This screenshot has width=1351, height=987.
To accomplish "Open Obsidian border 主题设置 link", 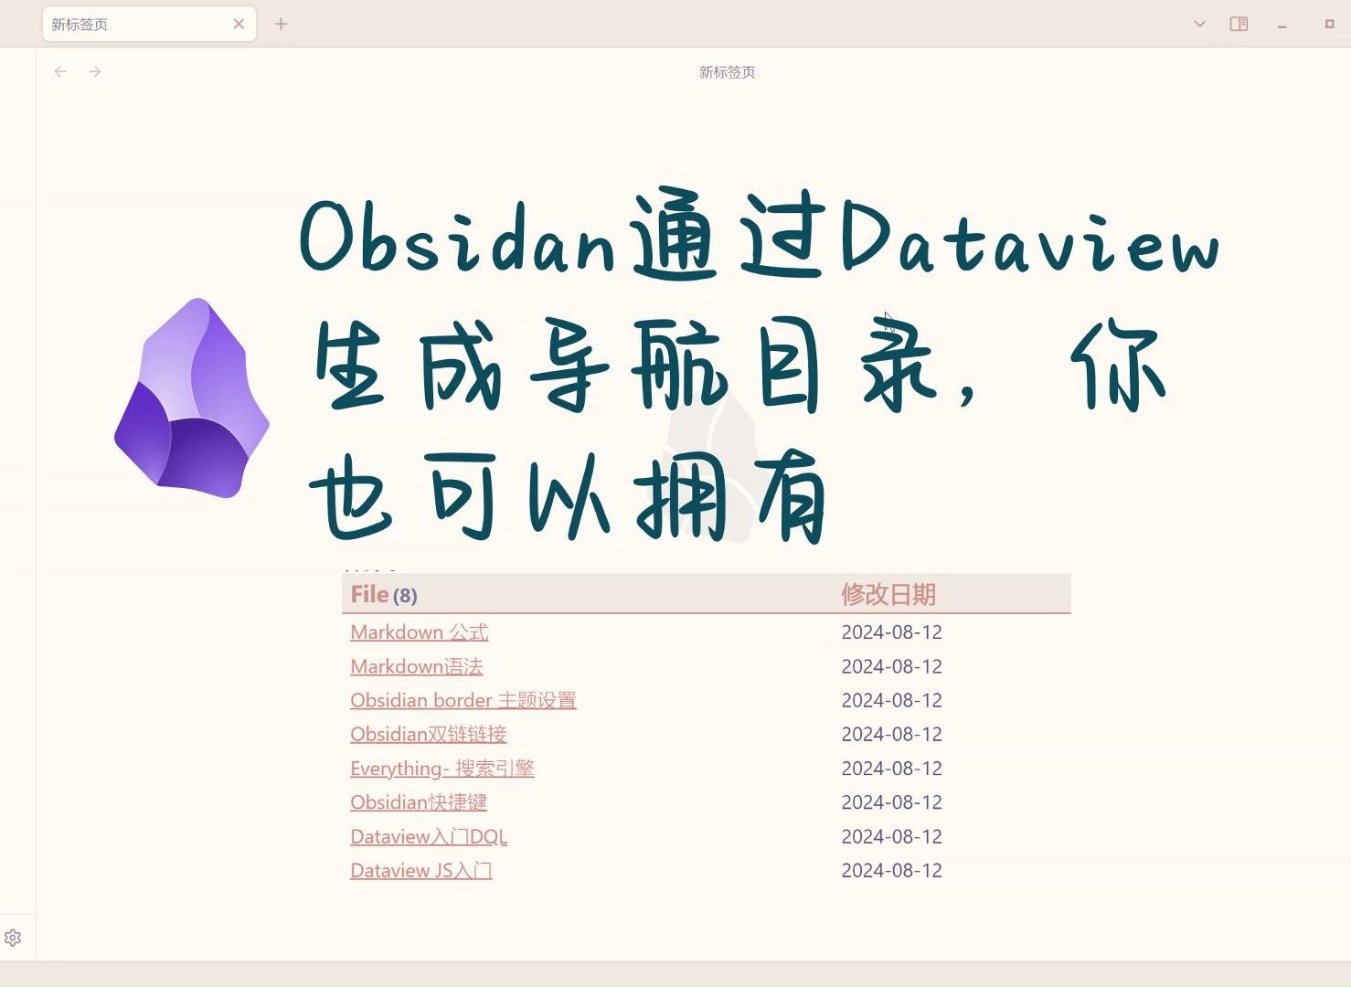I will 463,700.
